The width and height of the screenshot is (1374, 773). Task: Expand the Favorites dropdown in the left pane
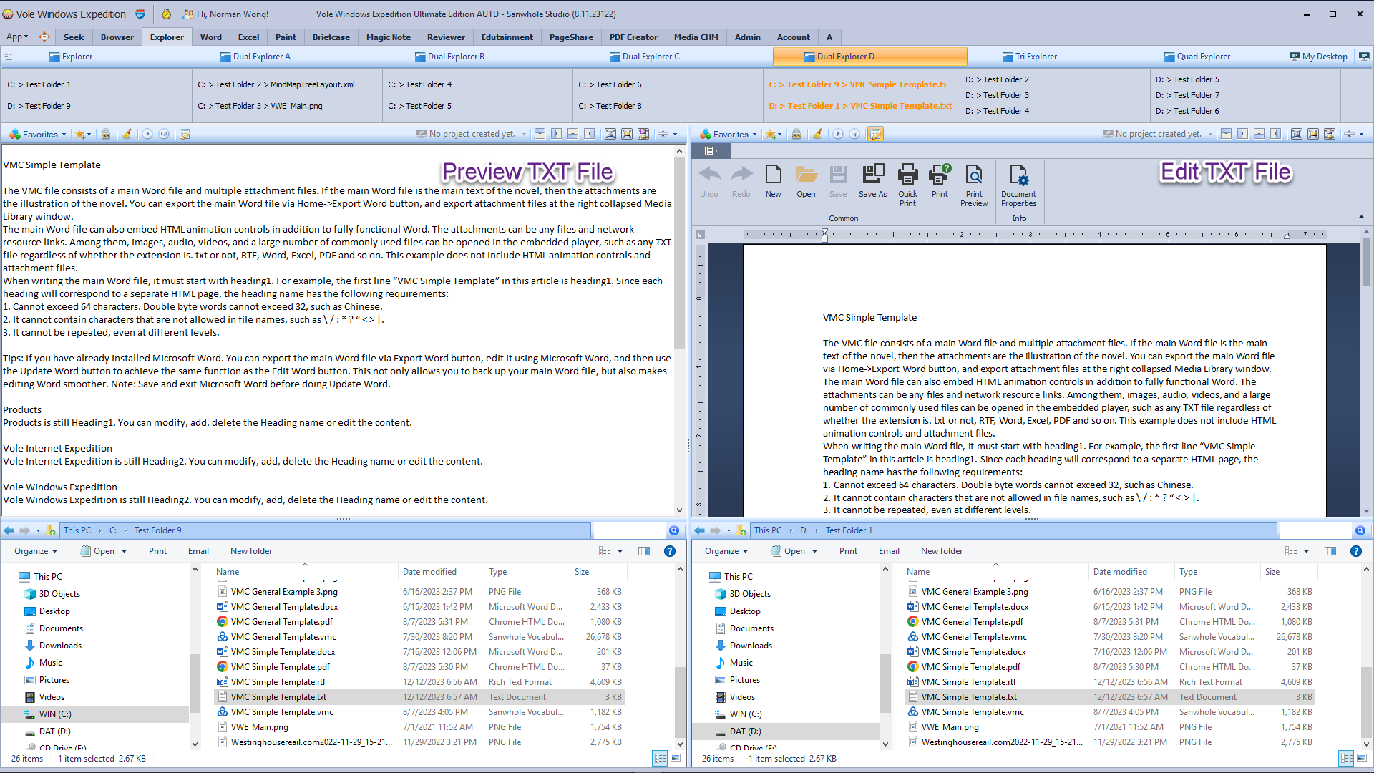(64, 135)
